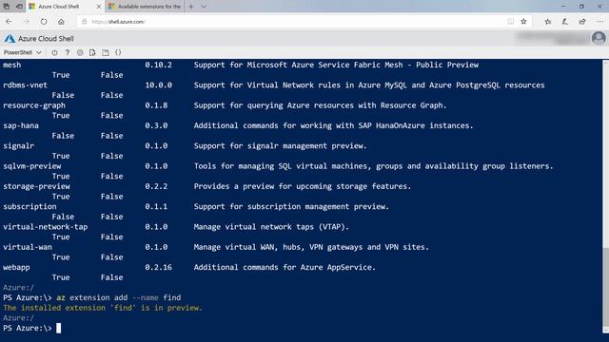This screenshot has width=609, height=342.
Task: Click the site lock icon
Action: point(84,22)
